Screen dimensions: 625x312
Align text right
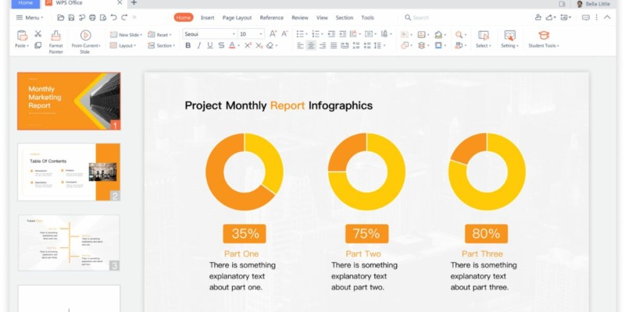(x=323, y=45)
